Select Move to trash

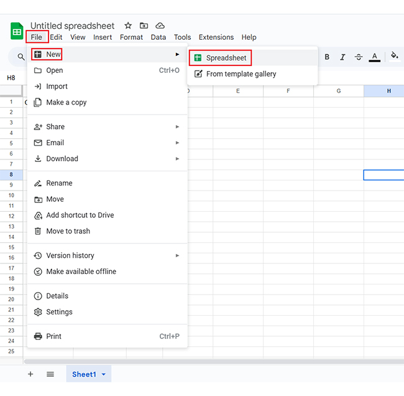[x=107, y=231]
